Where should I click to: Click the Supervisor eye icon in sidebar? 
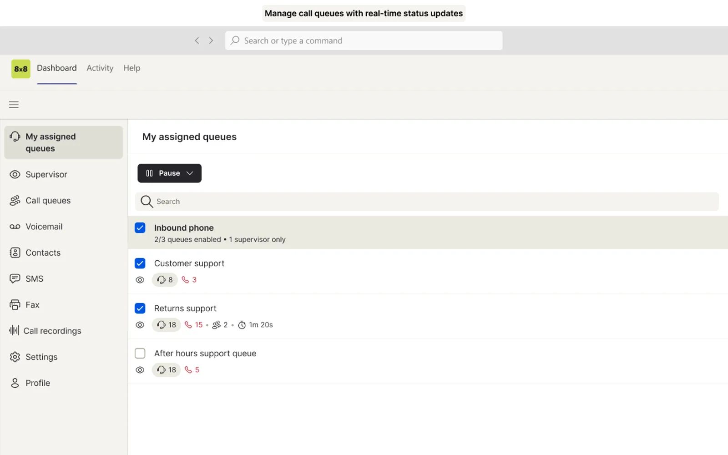pyautogui.click(x=15, y=174)
